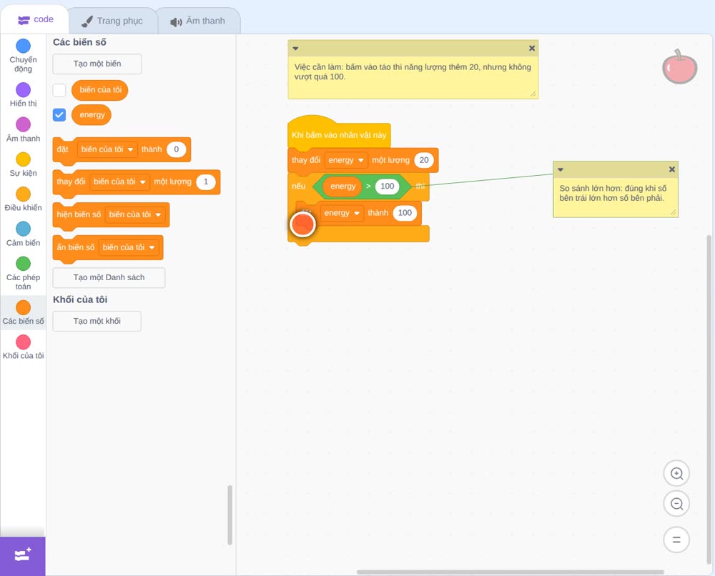Screen dimensions: 715x576
Task: Close the yellow task comment note
Action: 532,49
